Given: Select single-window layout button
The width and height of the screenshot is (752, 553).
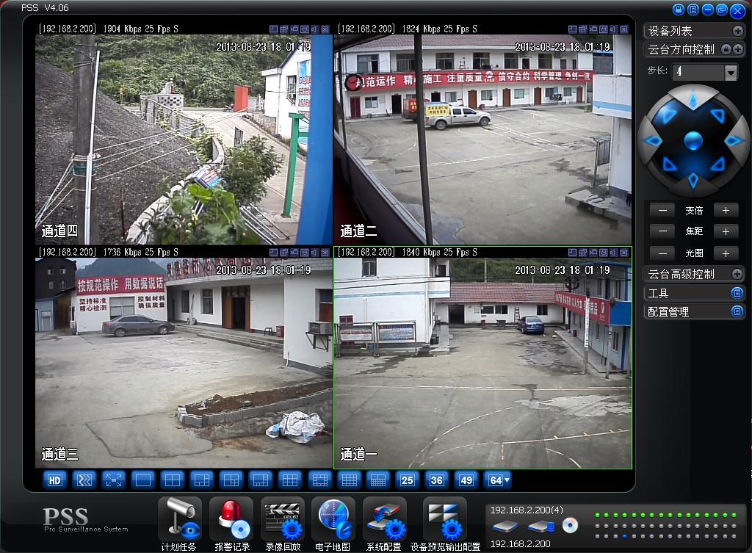Looking at the screenshot, I should [142, 480].
